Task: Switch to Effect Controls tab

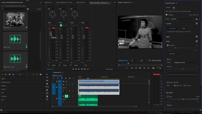Action: point(81,3)
